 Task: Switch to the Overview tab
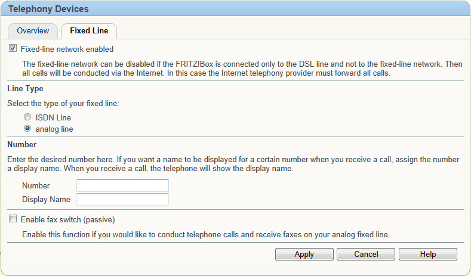click(x=33, y=31)
